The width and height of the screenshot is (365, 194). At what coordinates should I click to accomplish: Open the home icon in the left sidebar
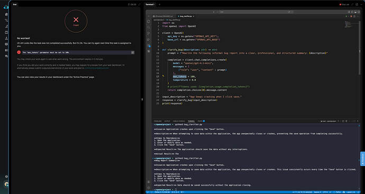point(6,14)
